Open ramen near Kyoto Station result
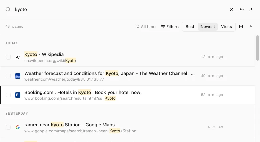The width and height of the screenshot is (260, 142). pos(69,125)
